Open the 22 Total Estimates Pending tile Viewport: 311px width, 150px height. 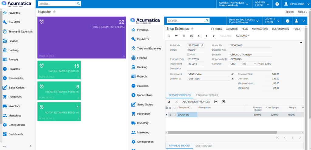(82, 37)
